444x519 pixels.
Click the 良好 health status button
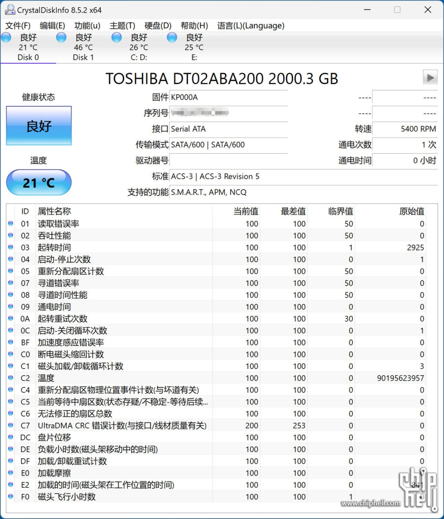[x=39, y=126]
